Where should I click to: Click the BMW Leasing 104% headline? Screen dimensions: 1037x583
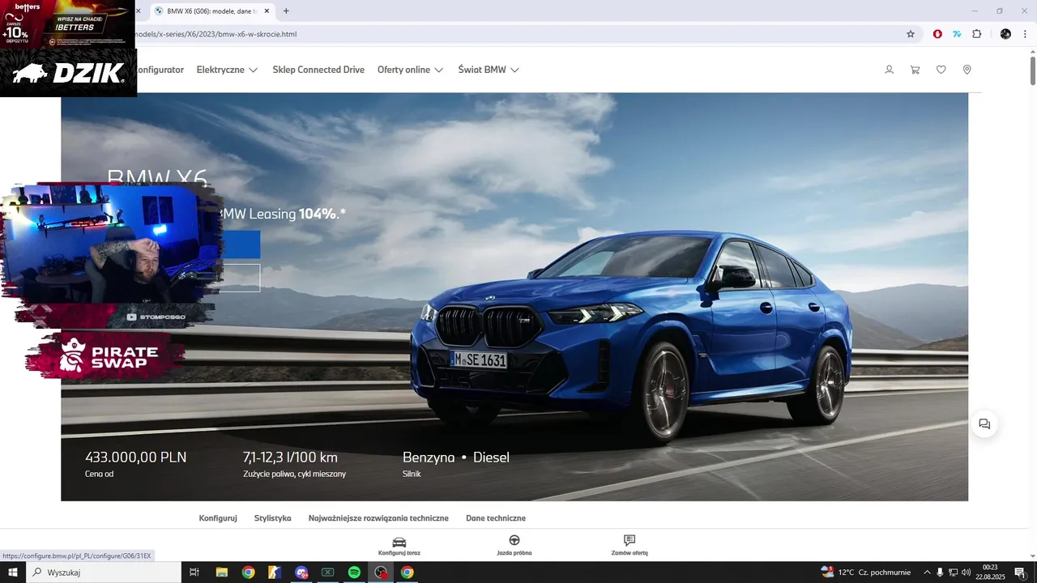click(x=282, y=214)
